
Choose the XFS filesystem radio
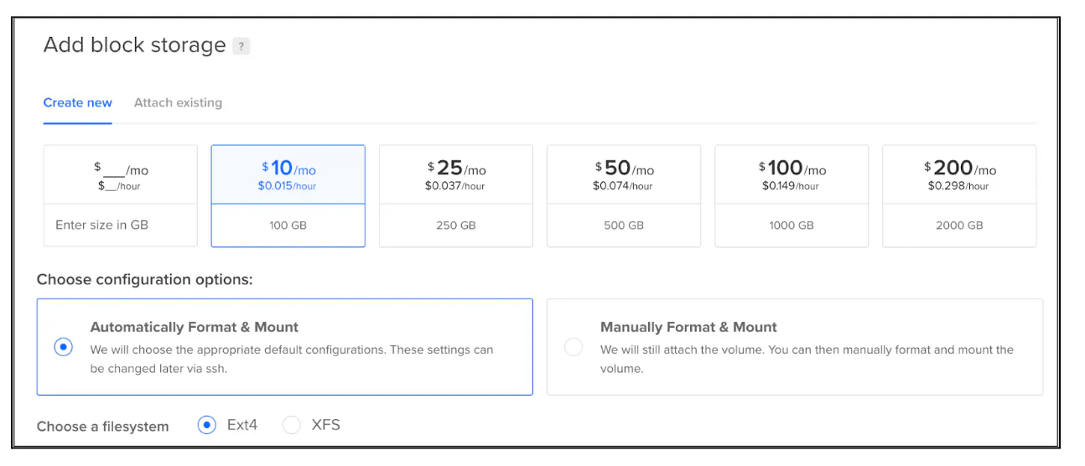pyautogui.click(x=292, y=425)
